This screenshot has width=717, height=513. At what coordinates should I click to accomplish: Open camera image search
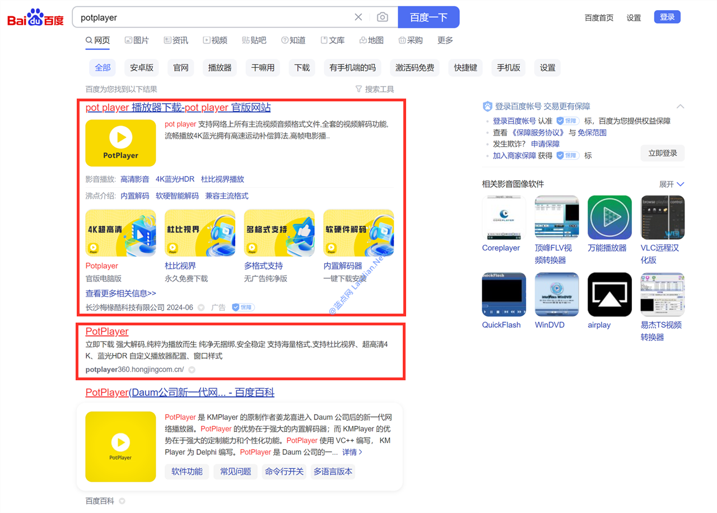tap(383, 17)
